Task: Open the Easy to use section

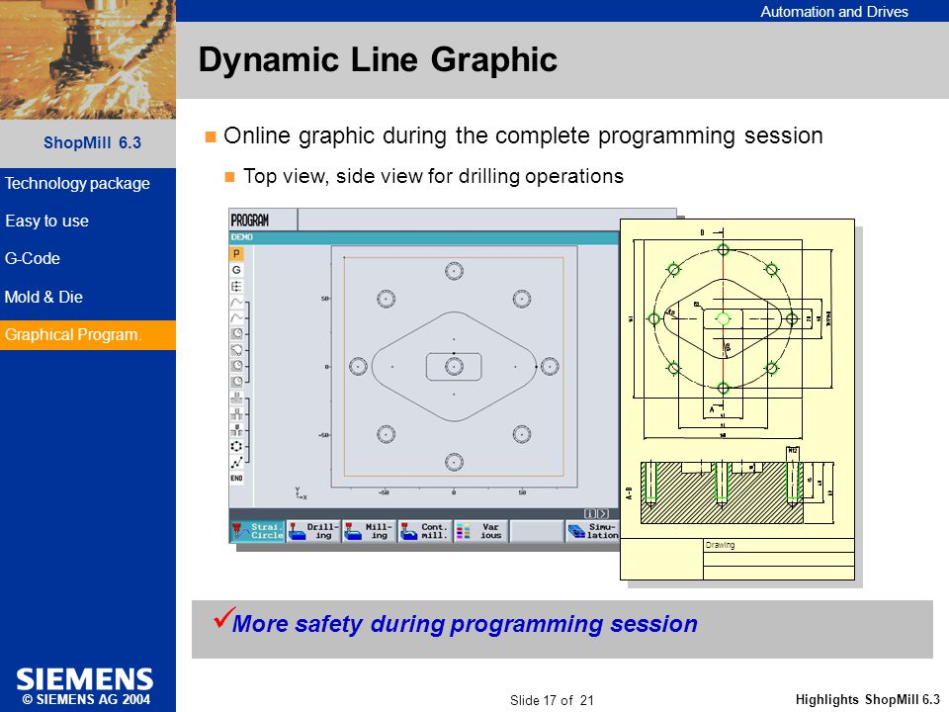Action: (47, 221)
